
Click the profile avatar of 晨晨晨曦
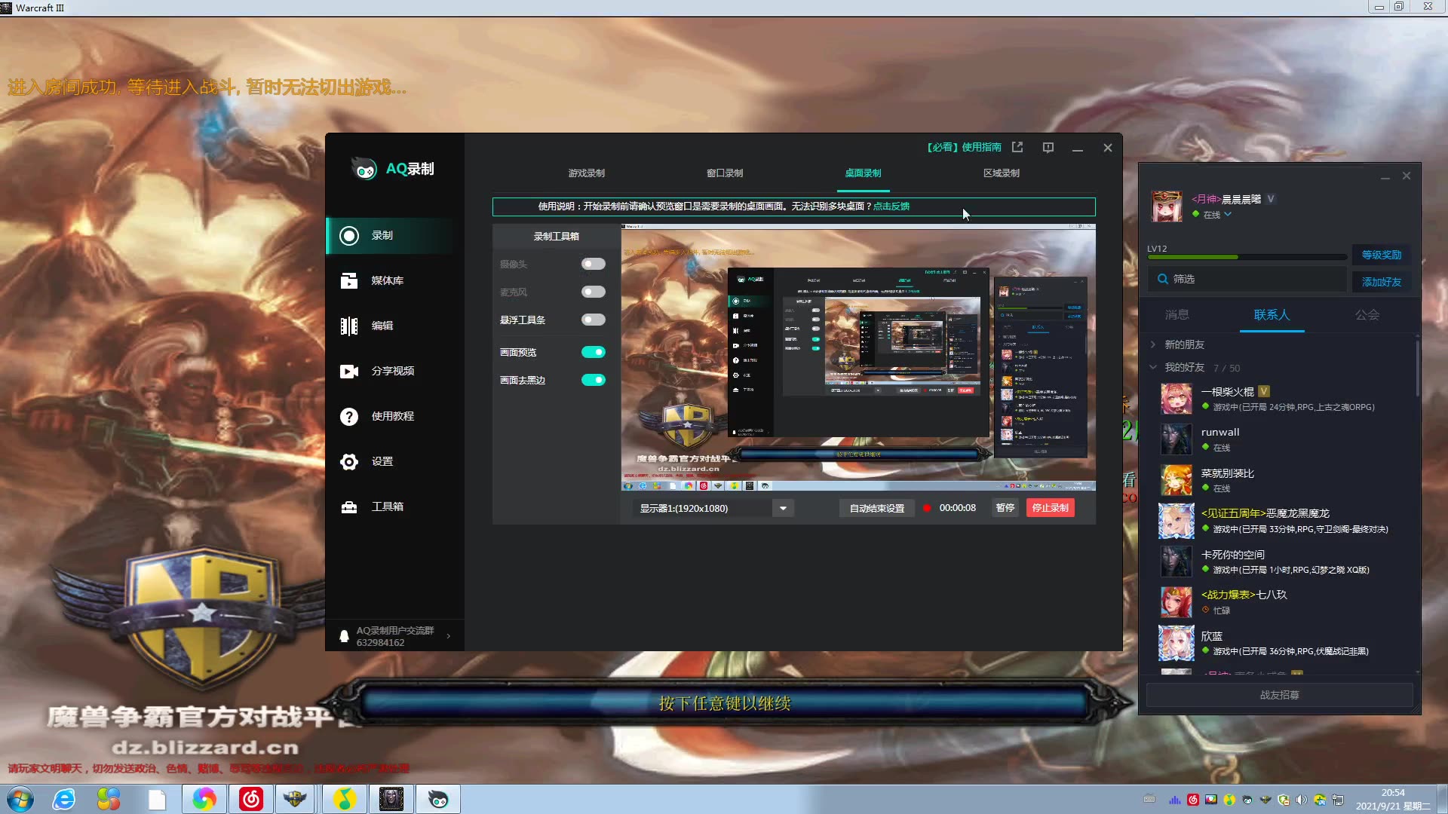[x=1167, y=207]
